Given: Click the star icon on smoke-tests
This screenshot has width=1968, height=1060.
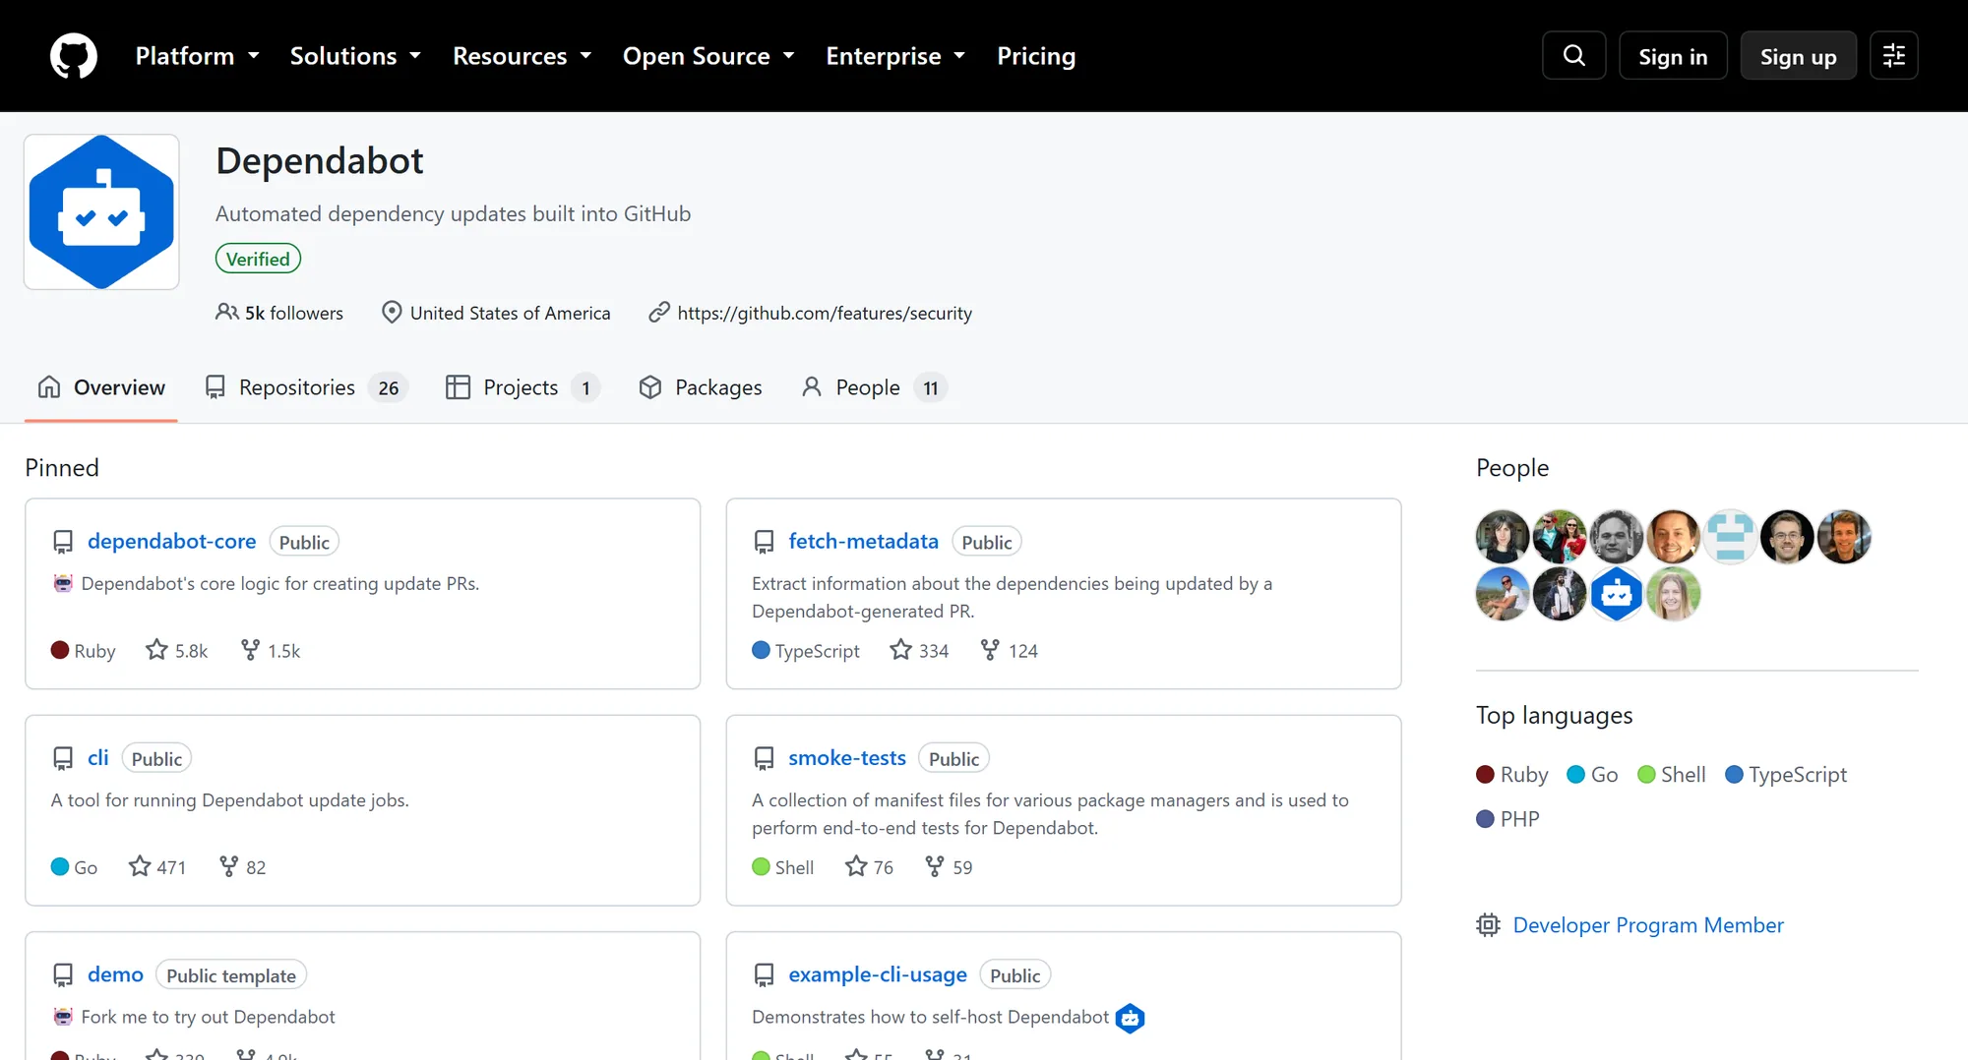Looking at the screenshot, I should pos(856,866).
